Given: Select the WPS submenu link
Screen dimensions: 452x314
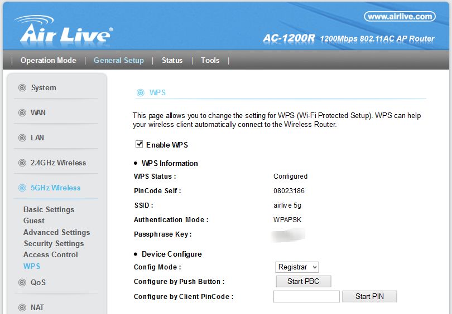Looking at the screenshot, I should (32, 266).
